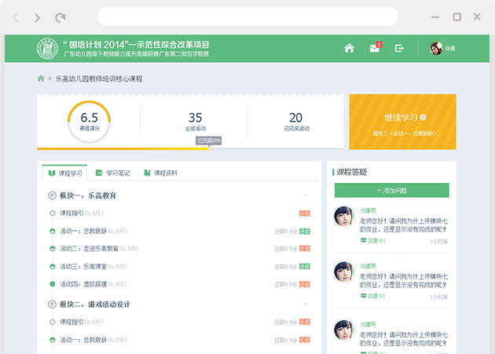Collapse 模块一：乐高教育 section
The width and height of the screenshot is (495, 354).
306,195
